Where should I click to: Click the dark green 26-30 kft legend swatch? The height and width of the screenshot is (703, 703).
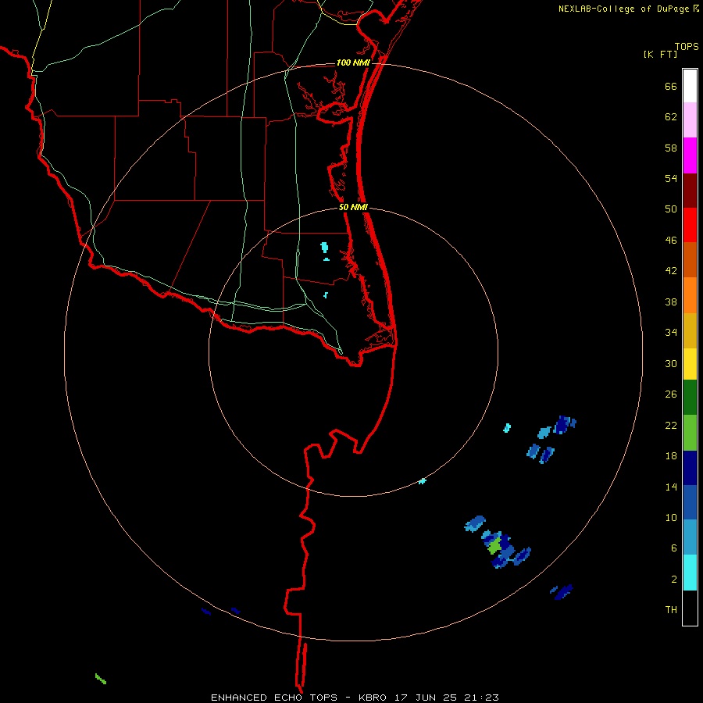(690, 398)
